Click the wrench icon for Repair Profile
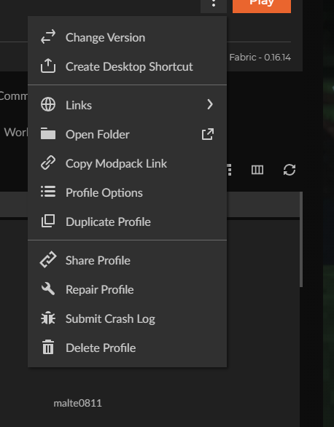This screenshot has height=427, width=334. pos(48,289)
